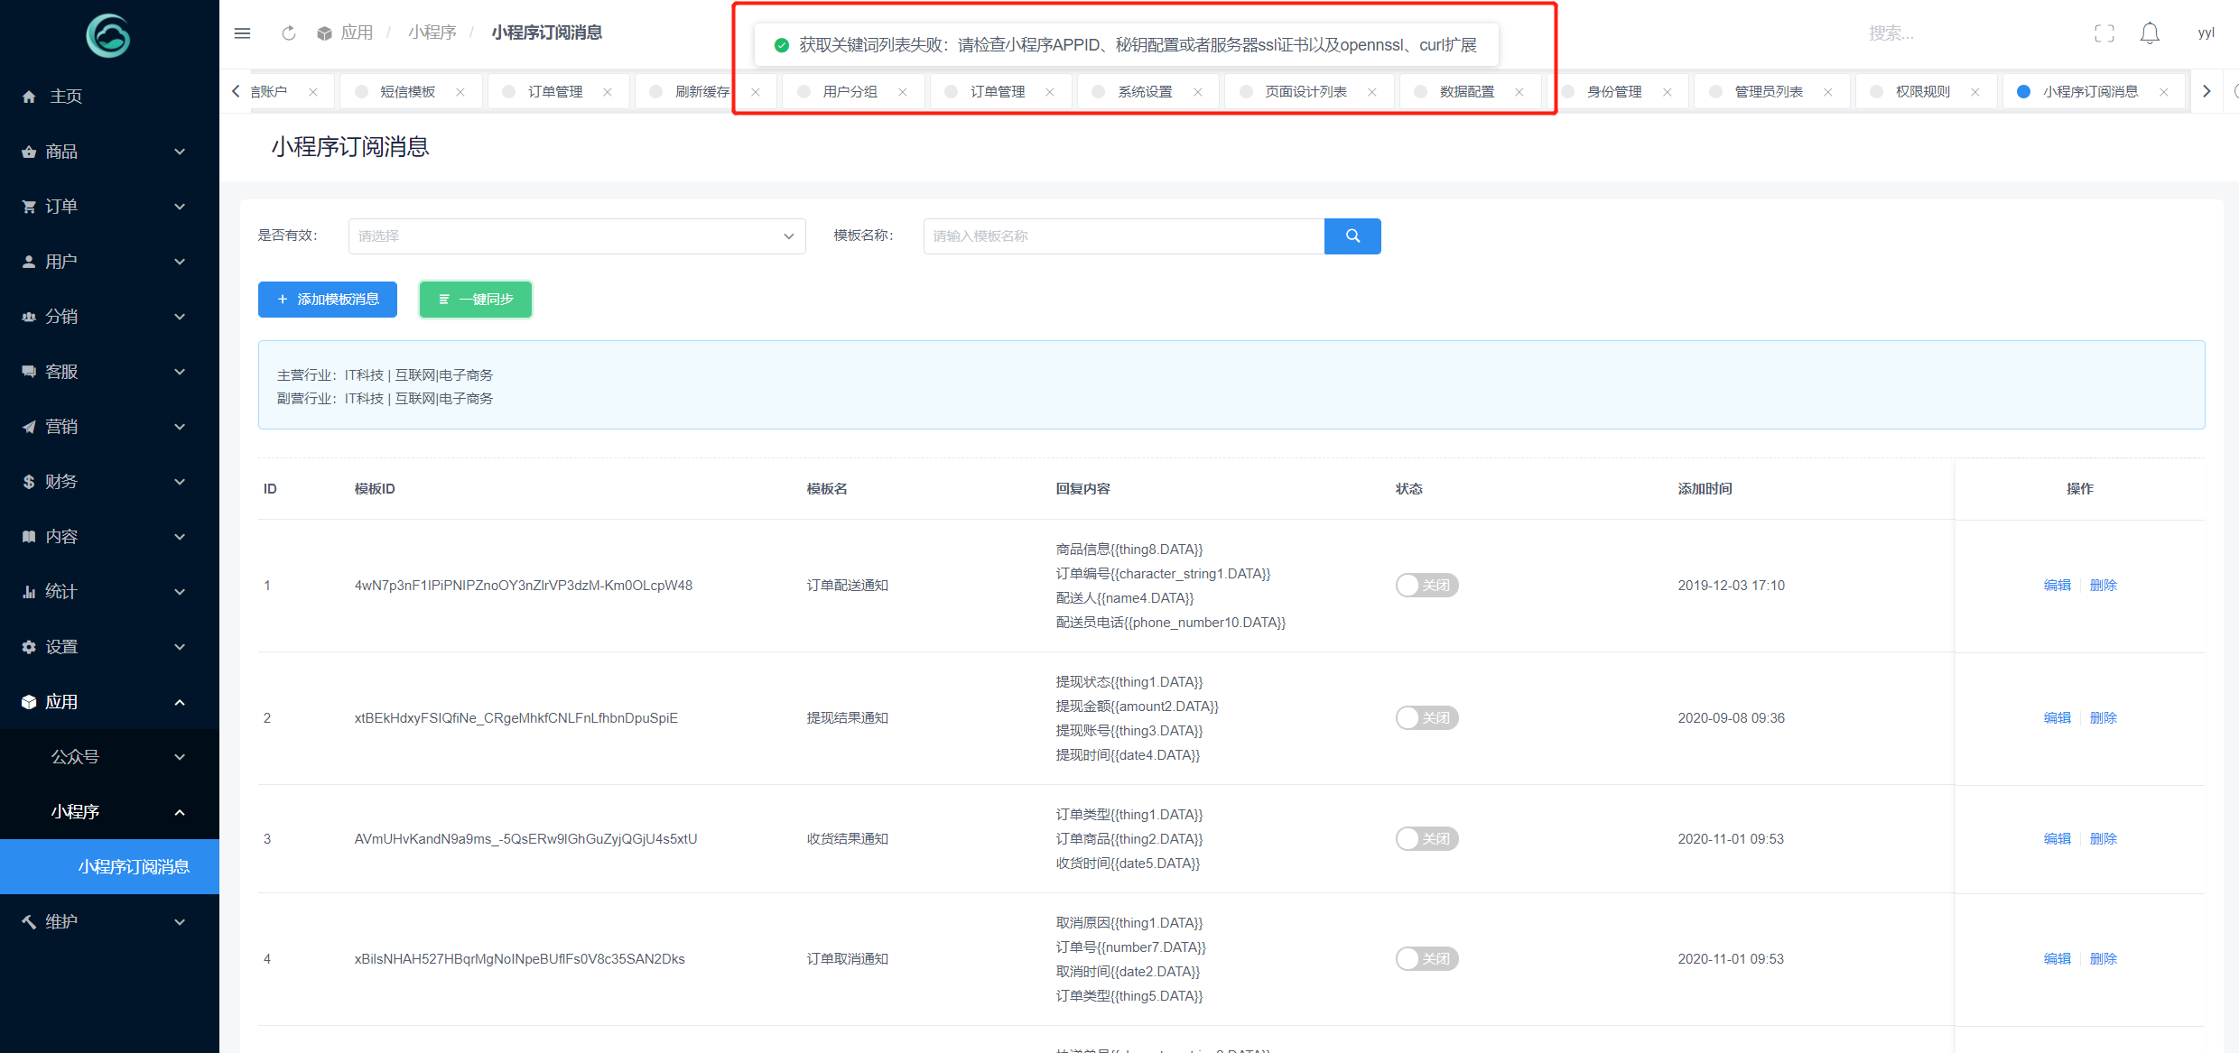Expand the 订单 sidebar menu
The image size is (2239, 1053).
(x=109, y=207)
